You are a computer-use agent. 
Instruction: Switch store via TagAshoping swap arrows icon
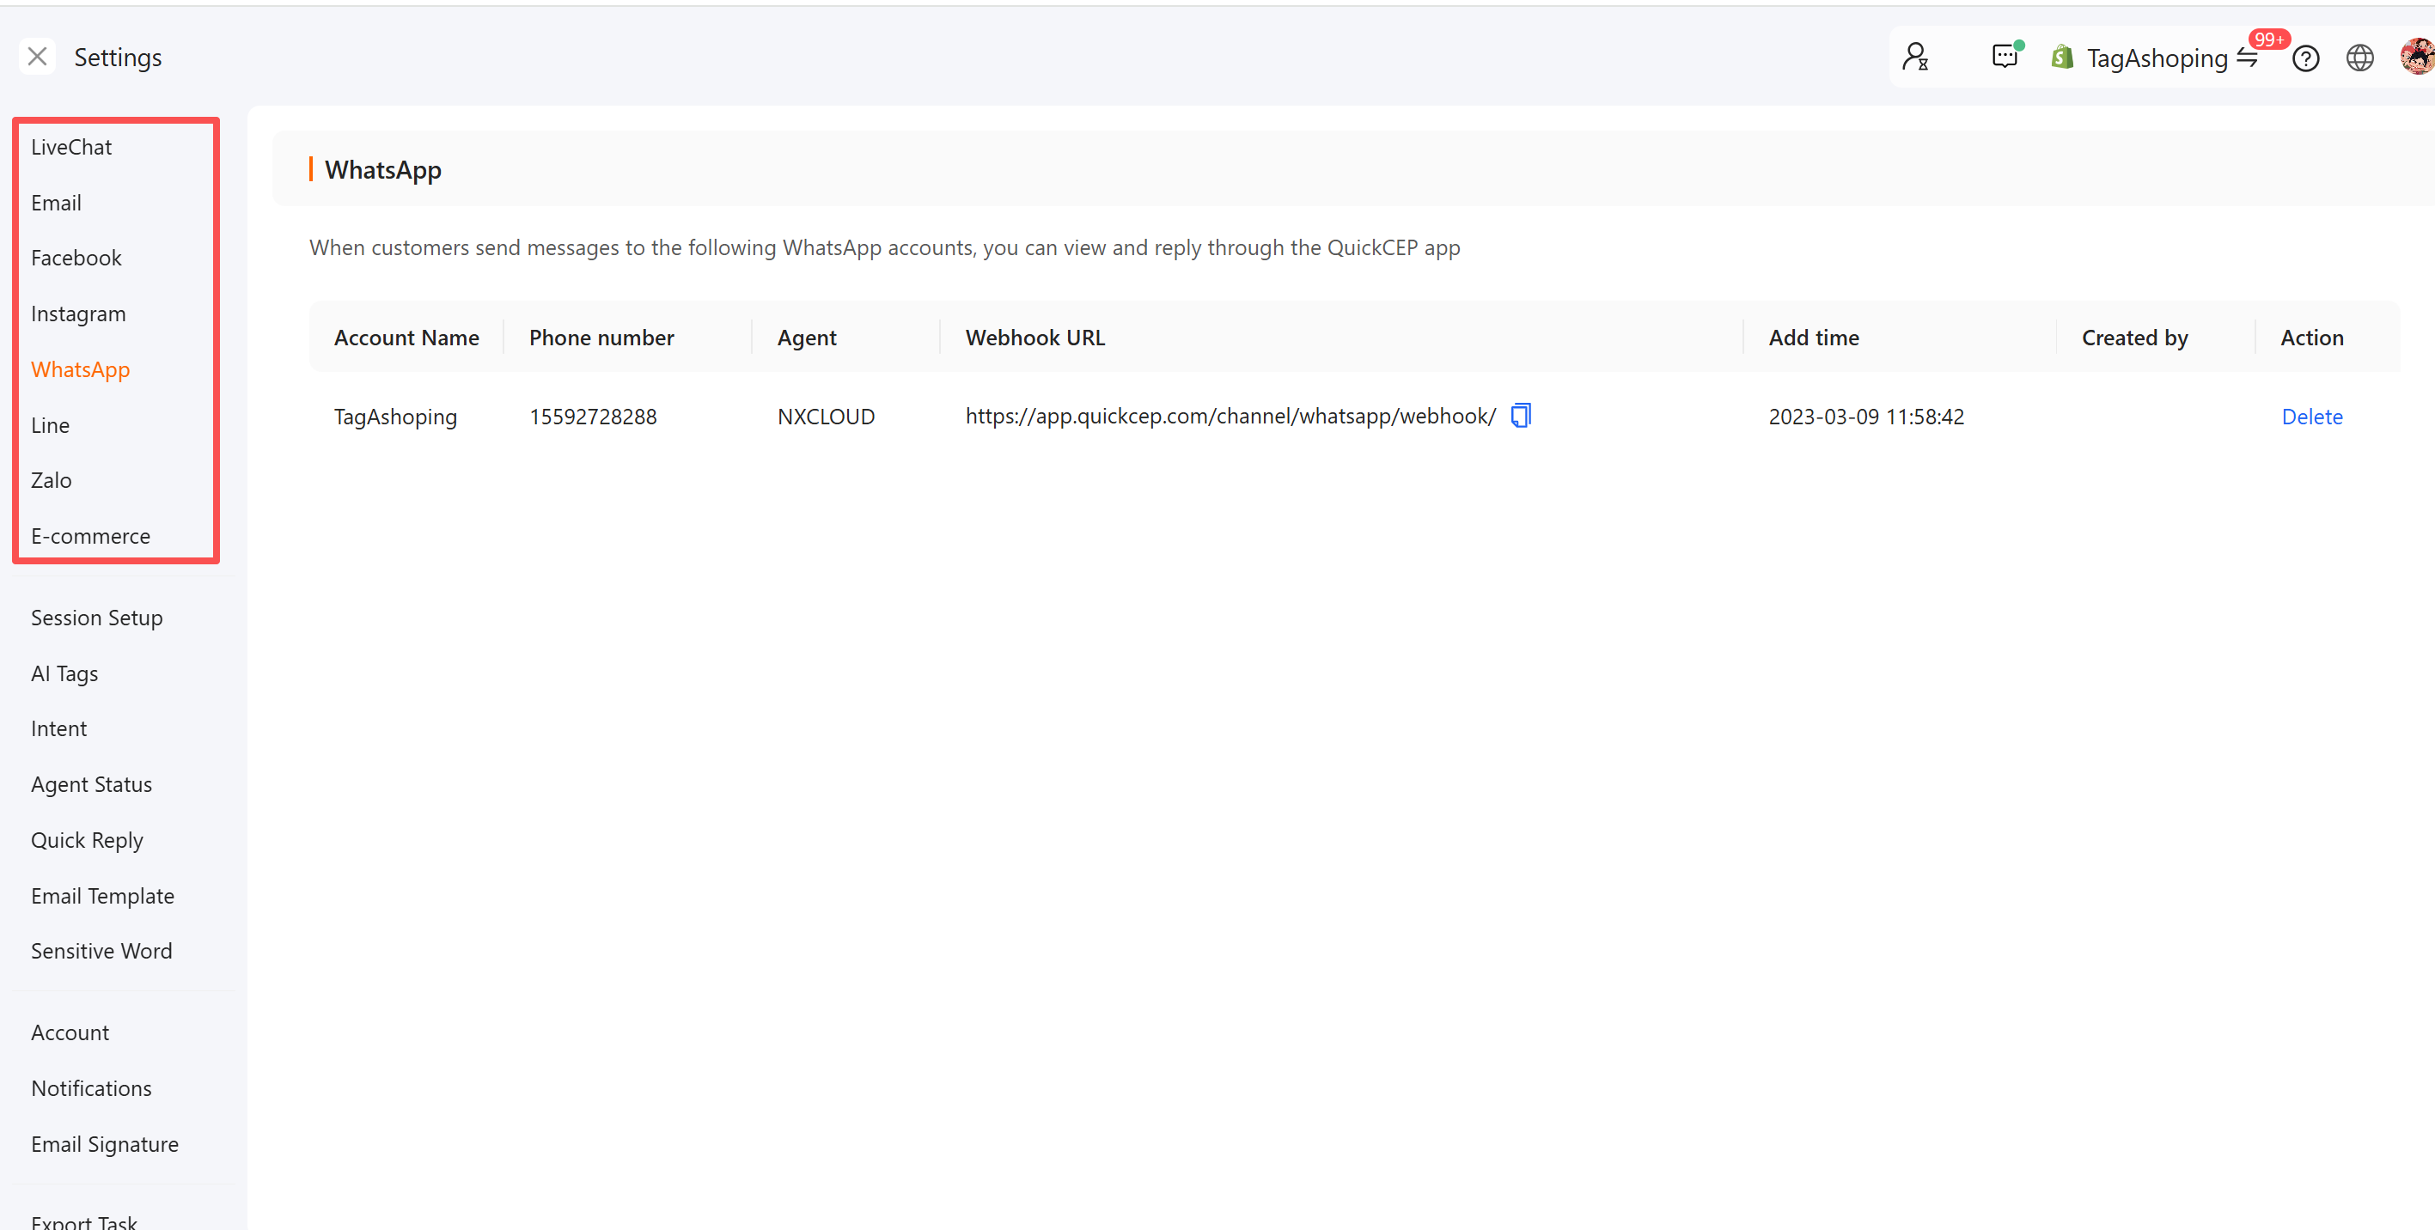(x=2248, y=58)
